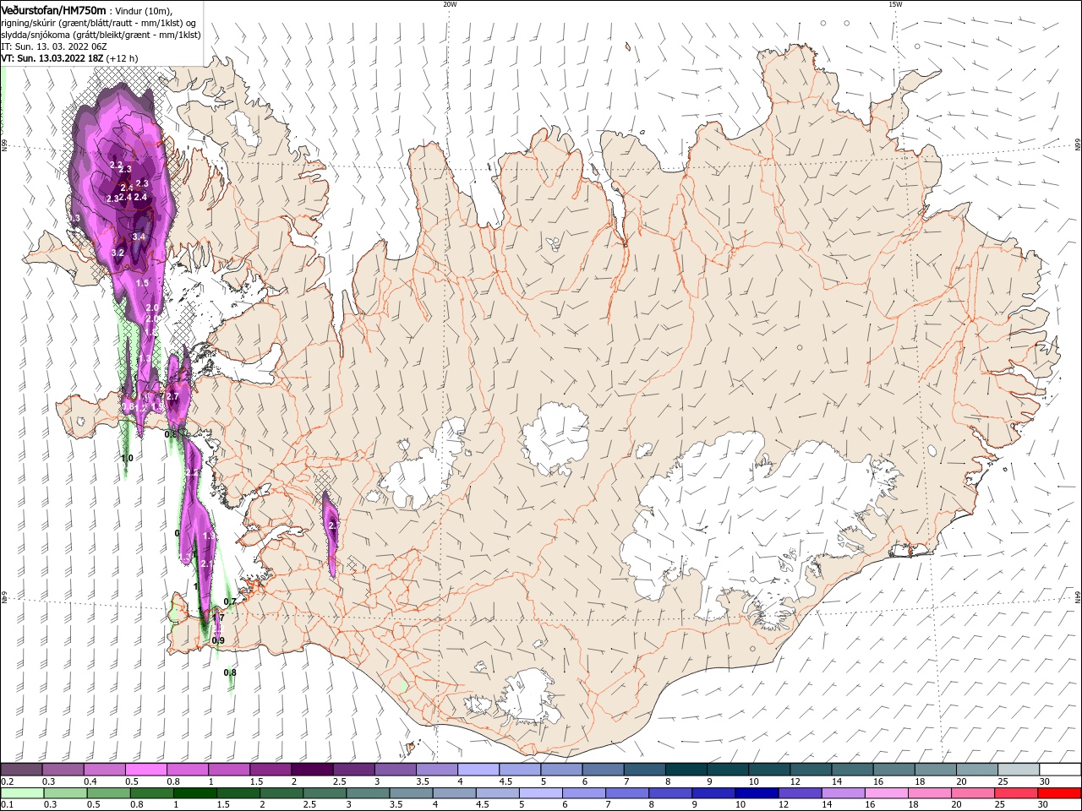Click the white swatch ending the snow legend
1082x811 pixels.
[1060, 770]
